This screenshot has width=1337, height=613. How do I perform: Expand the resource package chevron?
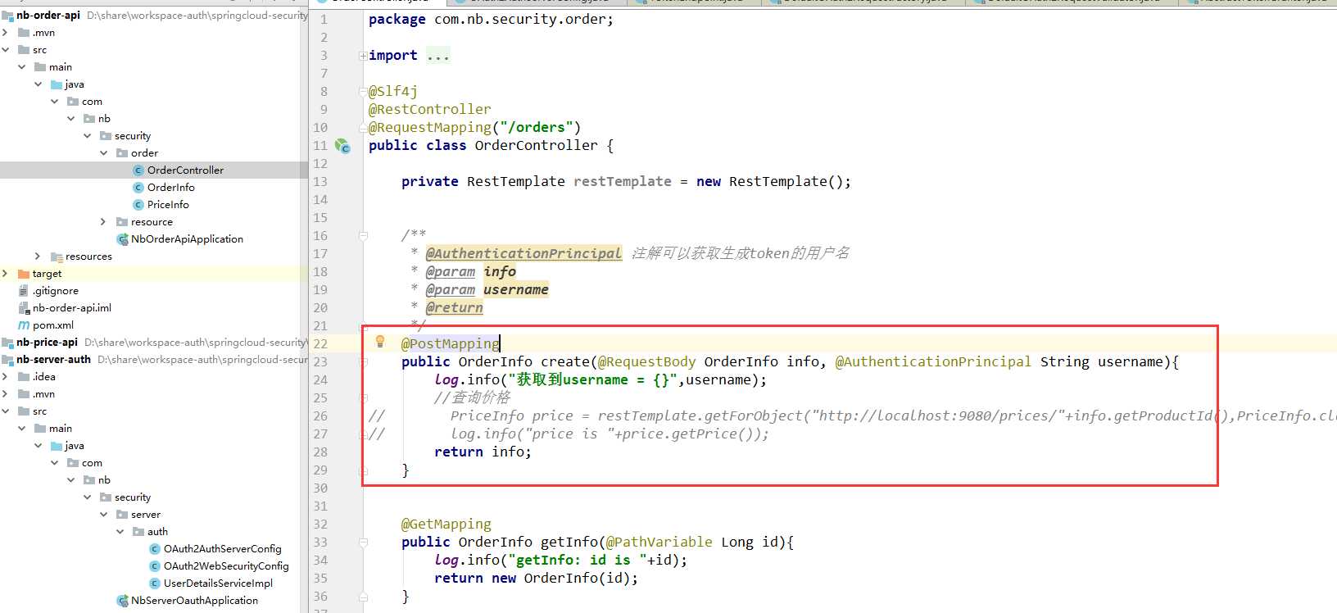(x=103, y=222)
